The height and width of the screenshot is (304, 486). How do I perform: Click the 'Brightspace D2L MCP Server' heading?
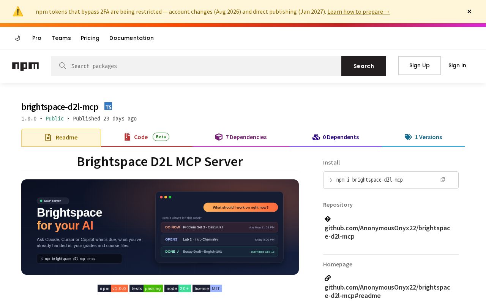point(160,161)
